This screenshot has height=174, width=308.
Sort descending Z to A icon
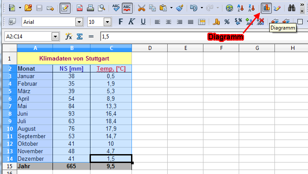[x=252, y=8]
